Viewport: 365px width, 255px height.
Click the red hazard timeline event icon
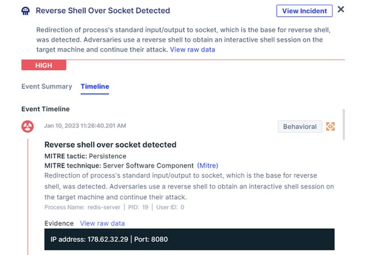tap(28, 126)
